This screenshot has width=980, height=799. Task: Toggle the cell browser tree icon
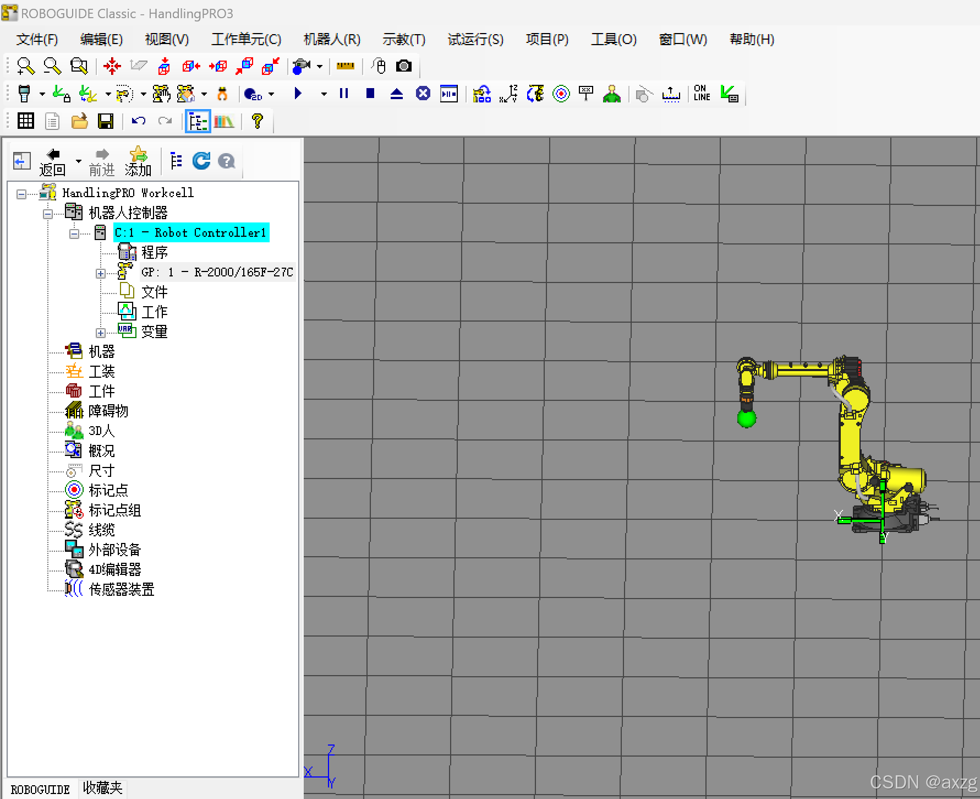(198, 121)
